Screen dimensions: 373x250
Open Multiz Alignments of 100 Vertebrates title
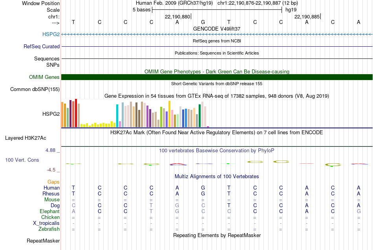coord(217,177)
